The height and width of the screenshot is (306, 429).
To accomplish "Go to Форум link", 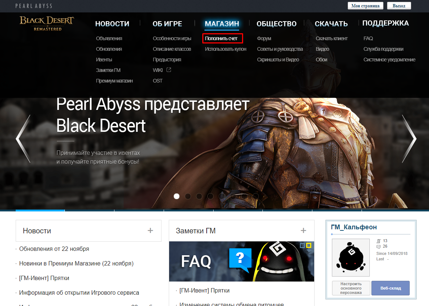I will [x=264, y=38].
